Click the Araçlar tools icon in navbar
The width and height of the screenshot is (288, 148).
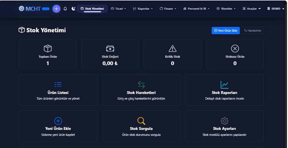pos(244,8)
